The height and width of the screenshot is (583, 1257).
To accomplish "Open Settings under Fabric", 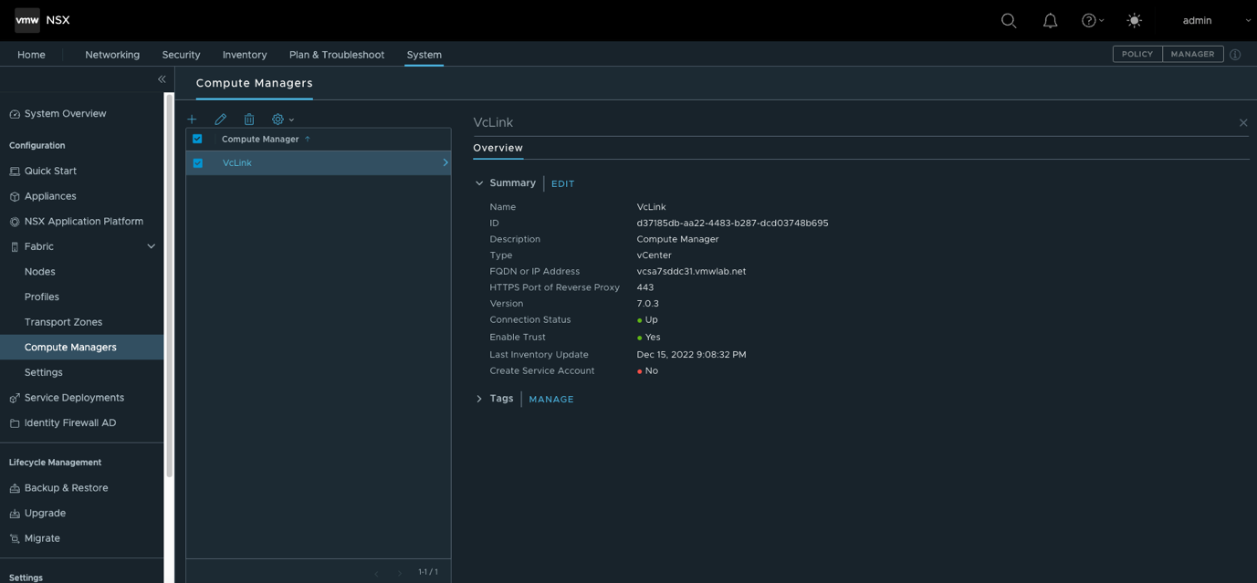I will point(44,373).
